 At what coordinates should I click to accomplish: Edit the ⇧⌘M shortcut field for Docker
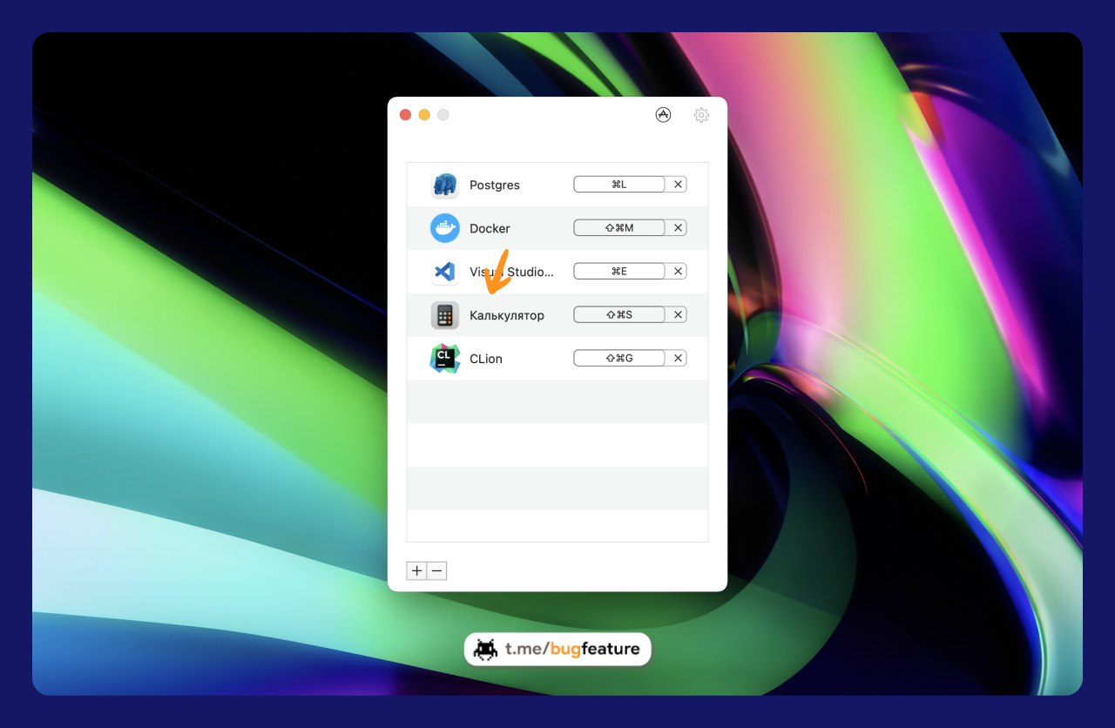click(x=619, y=228)
